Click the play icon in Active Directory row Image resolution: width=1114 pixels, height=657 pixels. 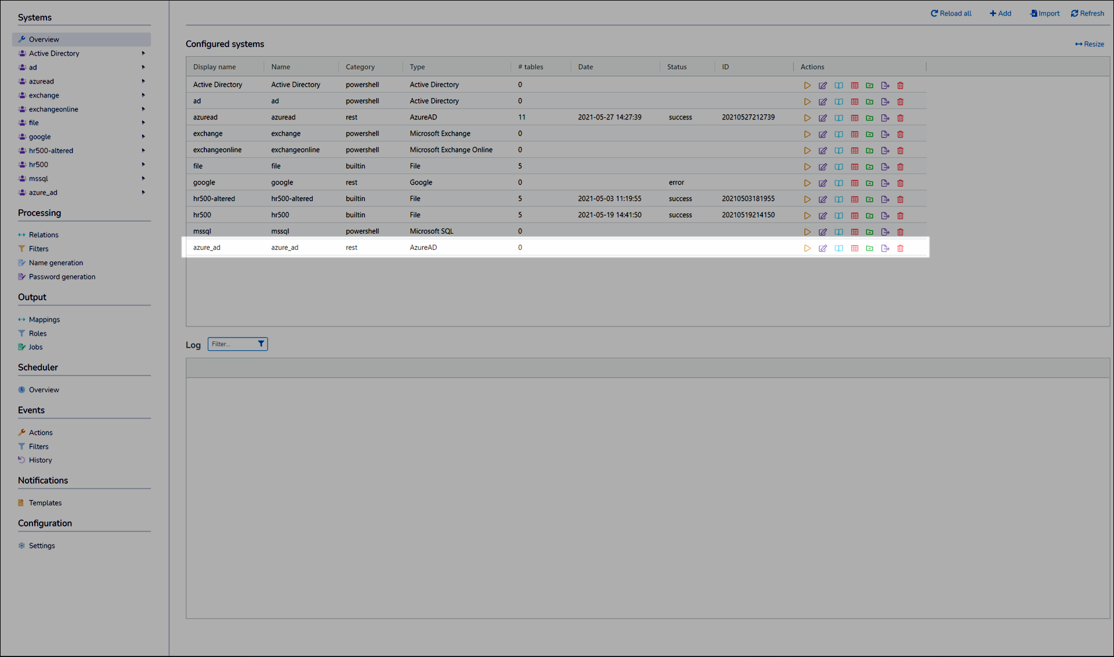[x=807, y=86]
